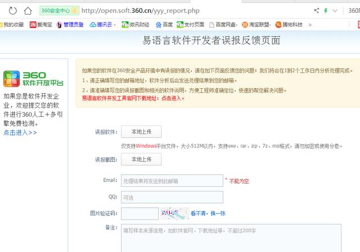The height and width of the screenshot is (252, 360).
Task: Open the 腾讯云 bookmark
Action: [102, 25]
